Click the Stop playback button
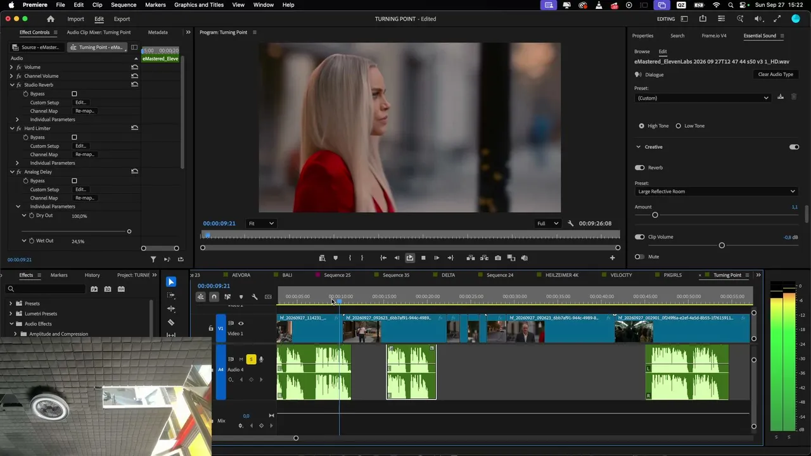Screen dimensions: 811x456 (x=423, y=258)
